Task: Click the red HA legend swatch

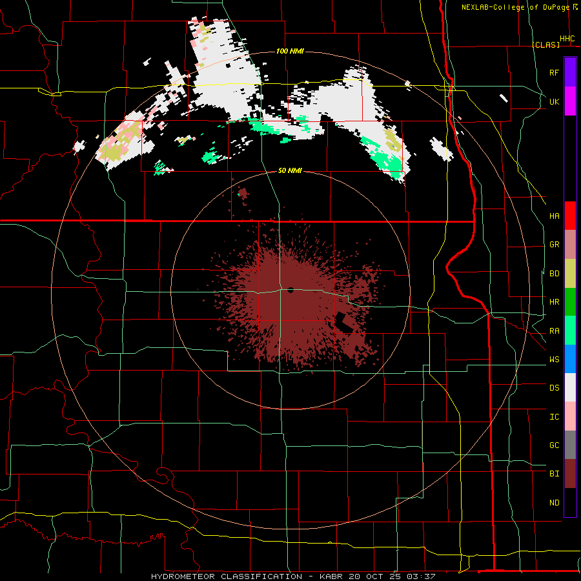Action: click(570, 216)
